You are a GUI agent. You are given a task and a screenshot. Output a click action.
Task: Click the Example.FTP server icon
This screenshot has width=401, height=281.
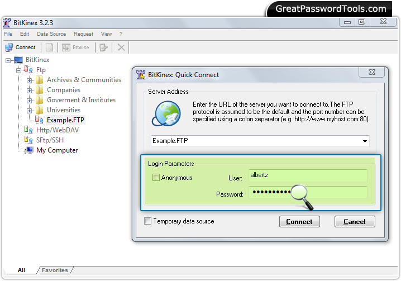pyautogui.click(x=39, y=120)
